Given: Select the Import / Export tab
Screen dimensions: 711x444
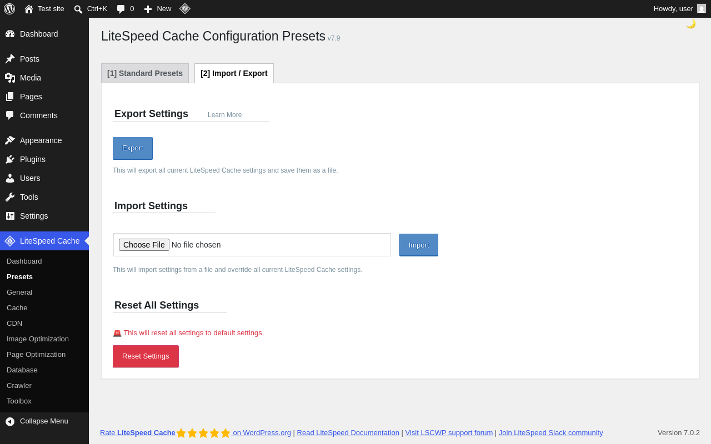Looking at the screenshot, I should tap(234, 73).
